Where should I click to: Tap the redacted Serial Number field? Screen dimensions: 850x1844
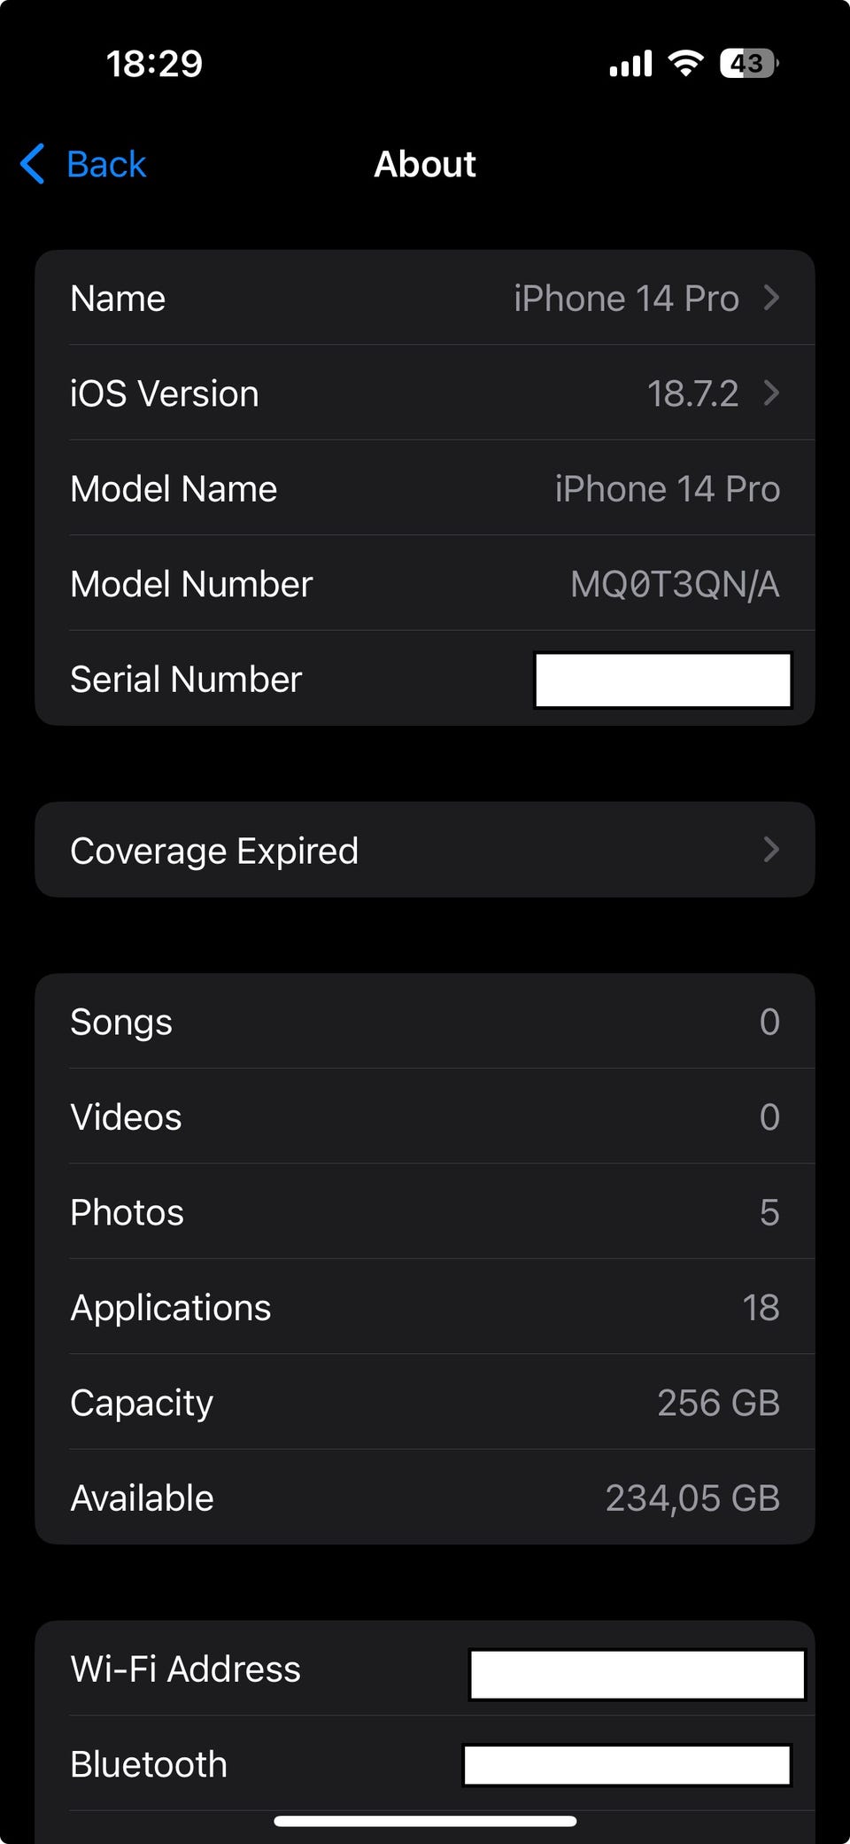point(663,680)
